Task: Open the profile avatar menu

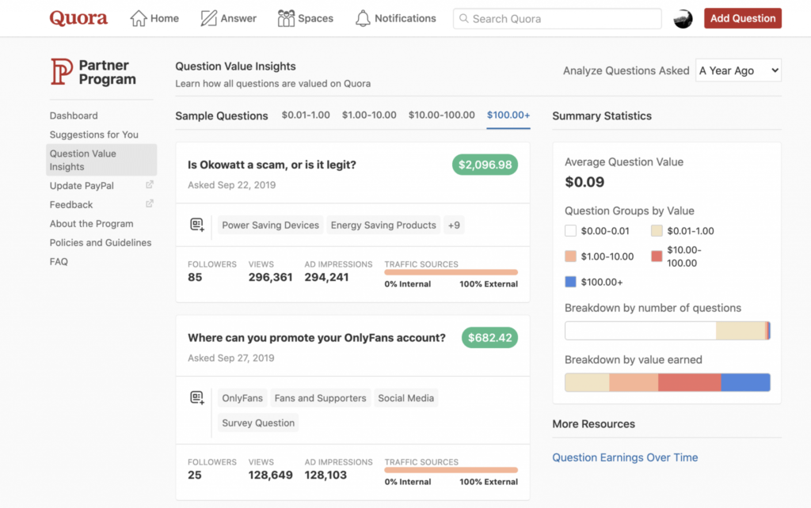Action: [683, 19]
